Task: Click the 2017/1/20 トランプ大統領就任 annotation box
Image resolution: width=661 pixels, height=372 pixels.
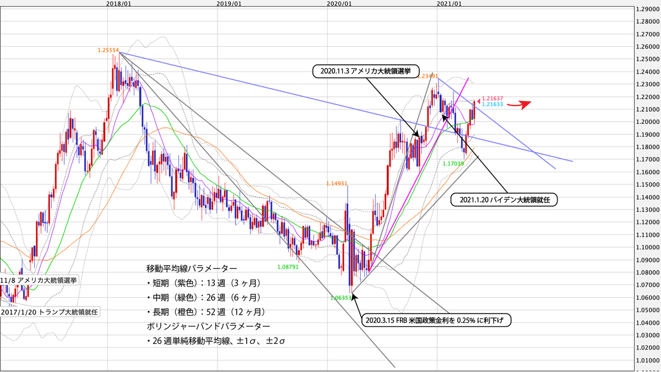Action: 51,311
